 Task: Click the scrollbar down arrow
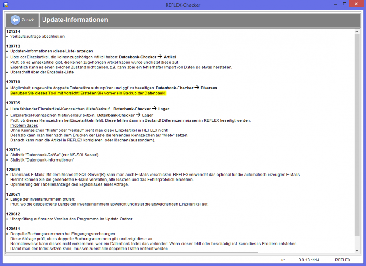357,250
